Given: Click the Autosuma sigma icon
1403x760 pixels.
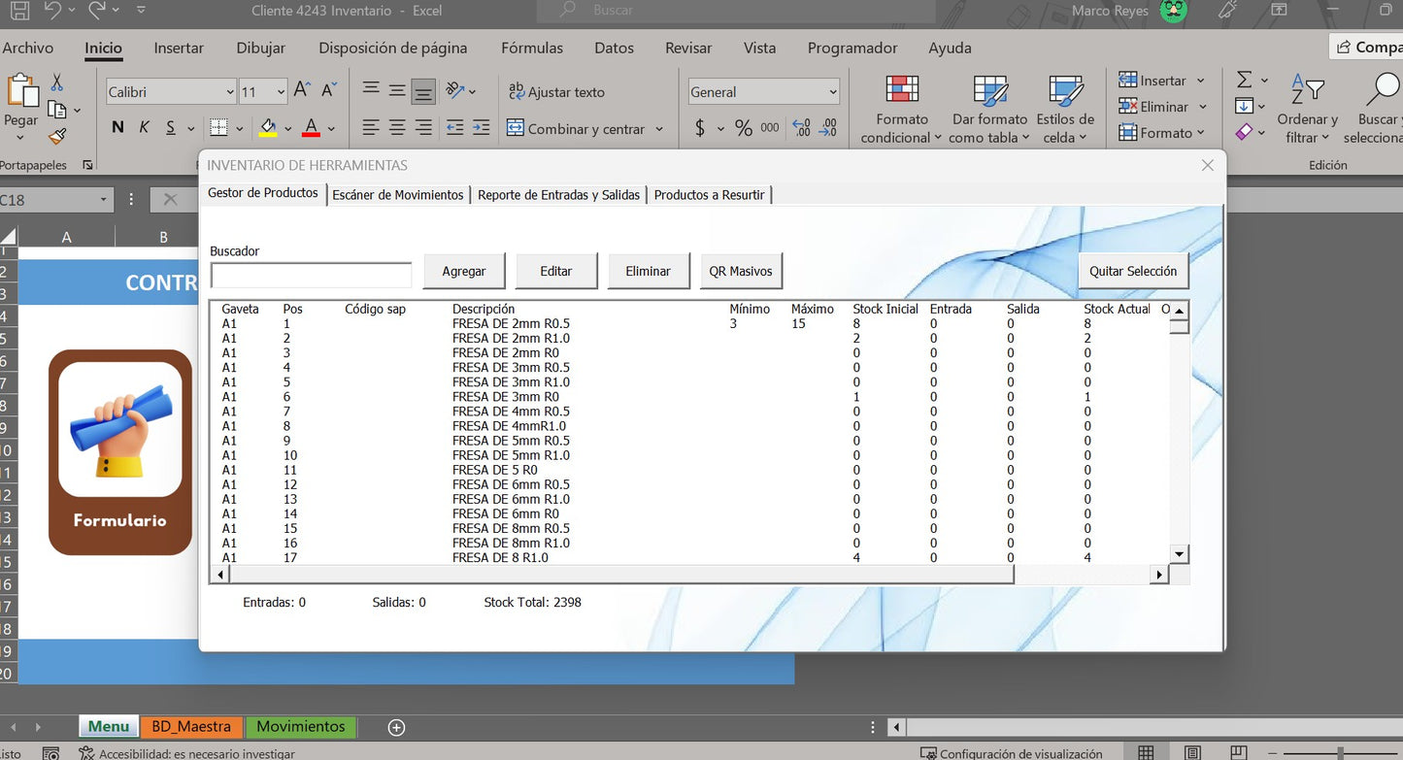Looking at the screenshot, I should point(1244,80).
